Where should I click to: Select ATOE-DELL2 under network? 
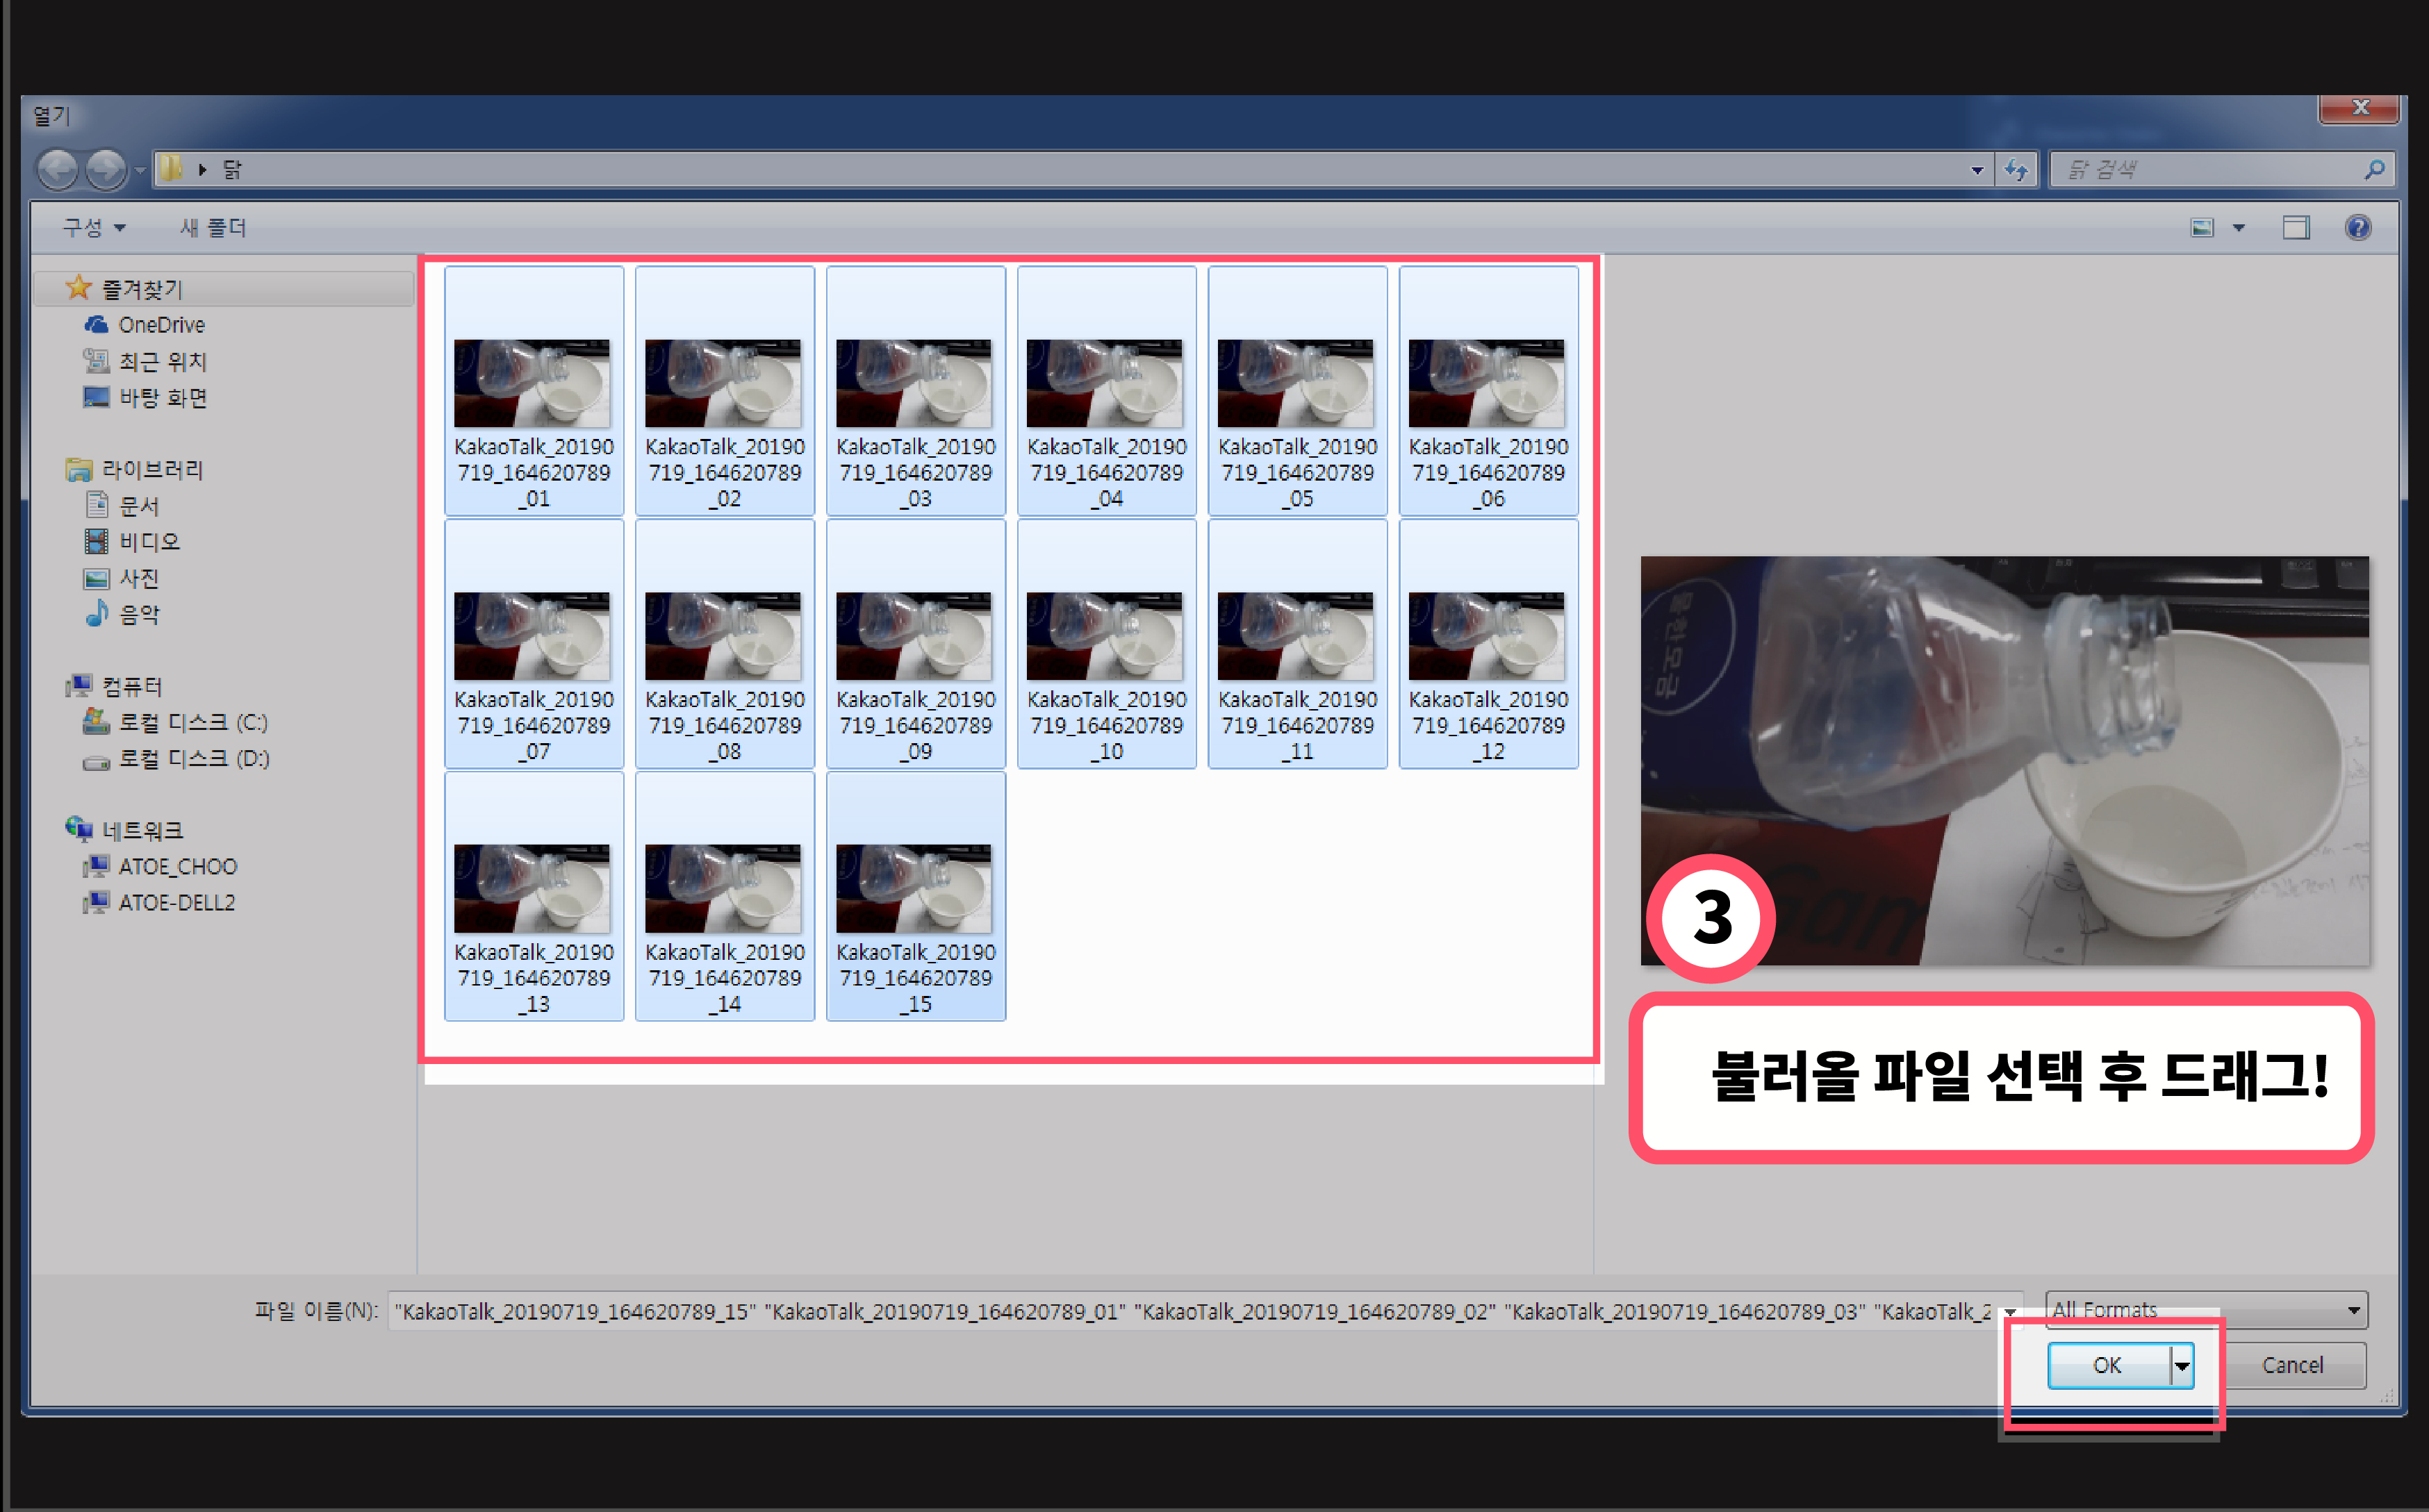pos(176,902)
